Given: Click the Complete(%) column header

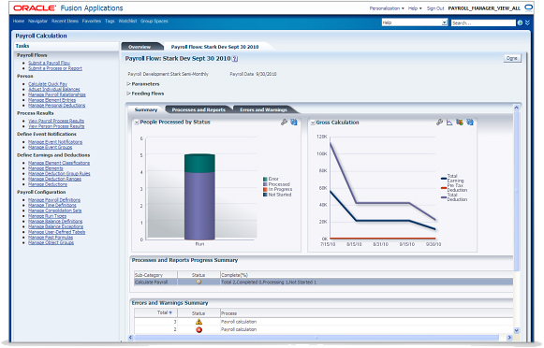Looking at the screenshot, I should point(234,275).
